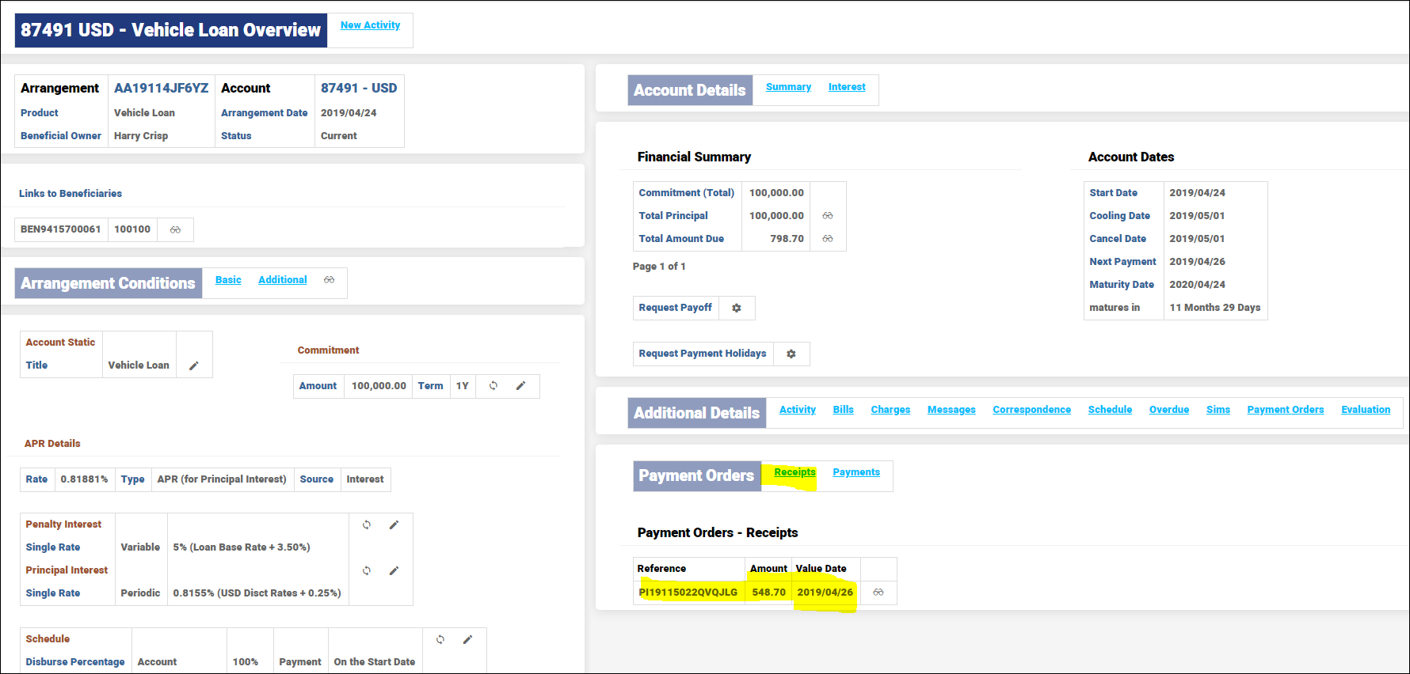Open the New Activity link
The height and width of the screenshot is (674, 1410).
pyautogui.click(x=370, y=25)
